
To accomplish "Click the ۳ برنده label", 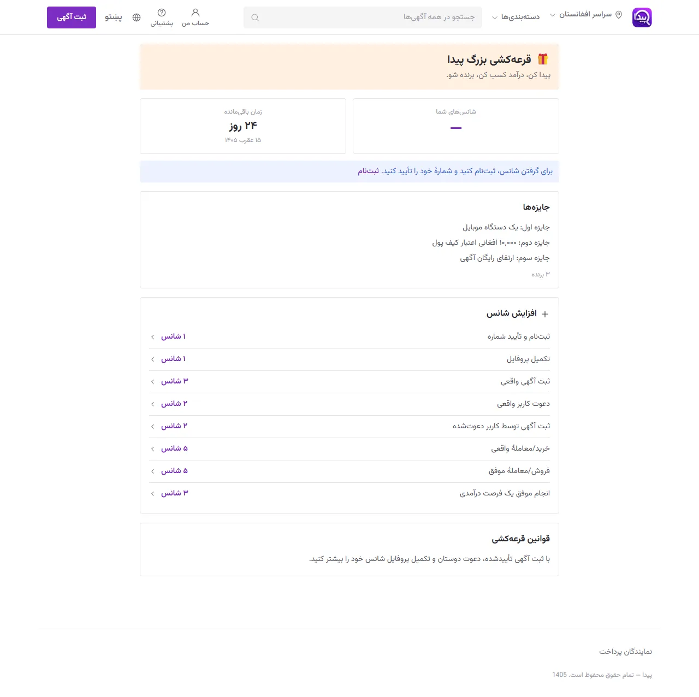I will point(541,274).
